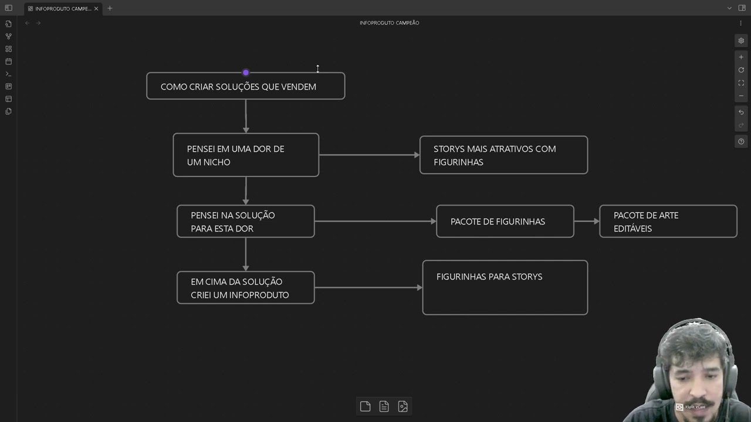
Task: Reset canvas zoom
Action: point(741,70)
